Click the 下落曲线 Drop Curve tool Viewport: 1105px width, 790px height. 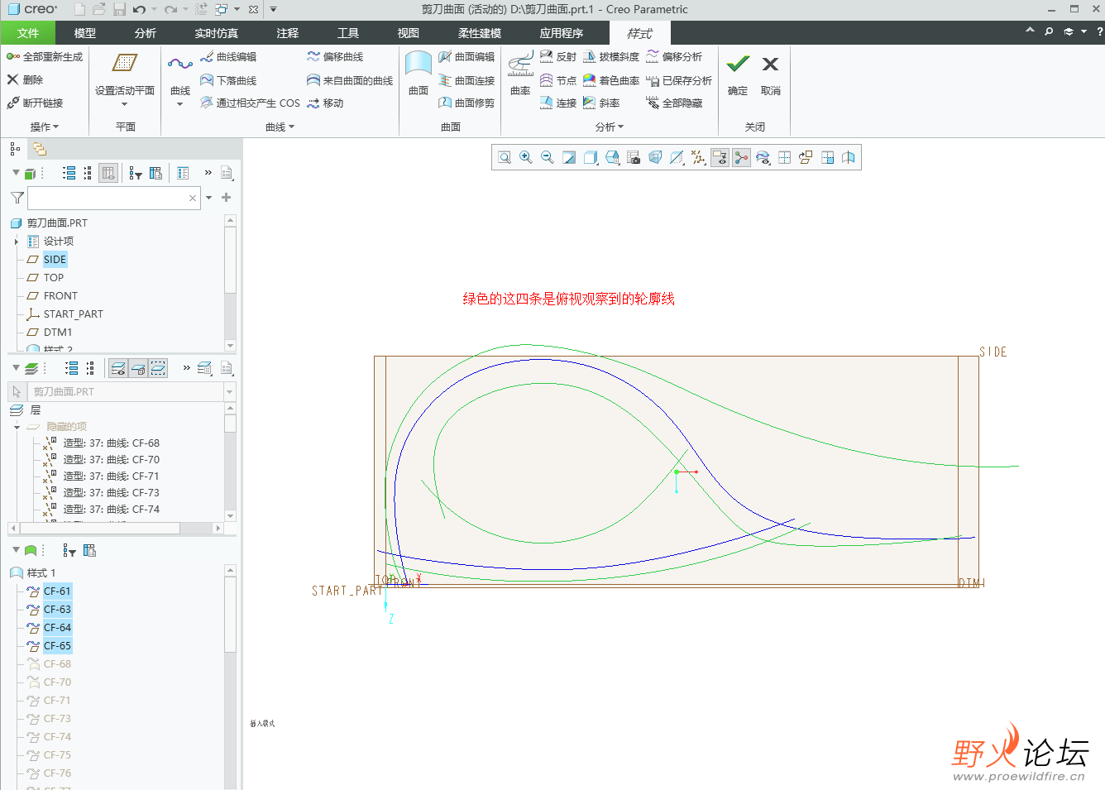click(x=228, y=80)
